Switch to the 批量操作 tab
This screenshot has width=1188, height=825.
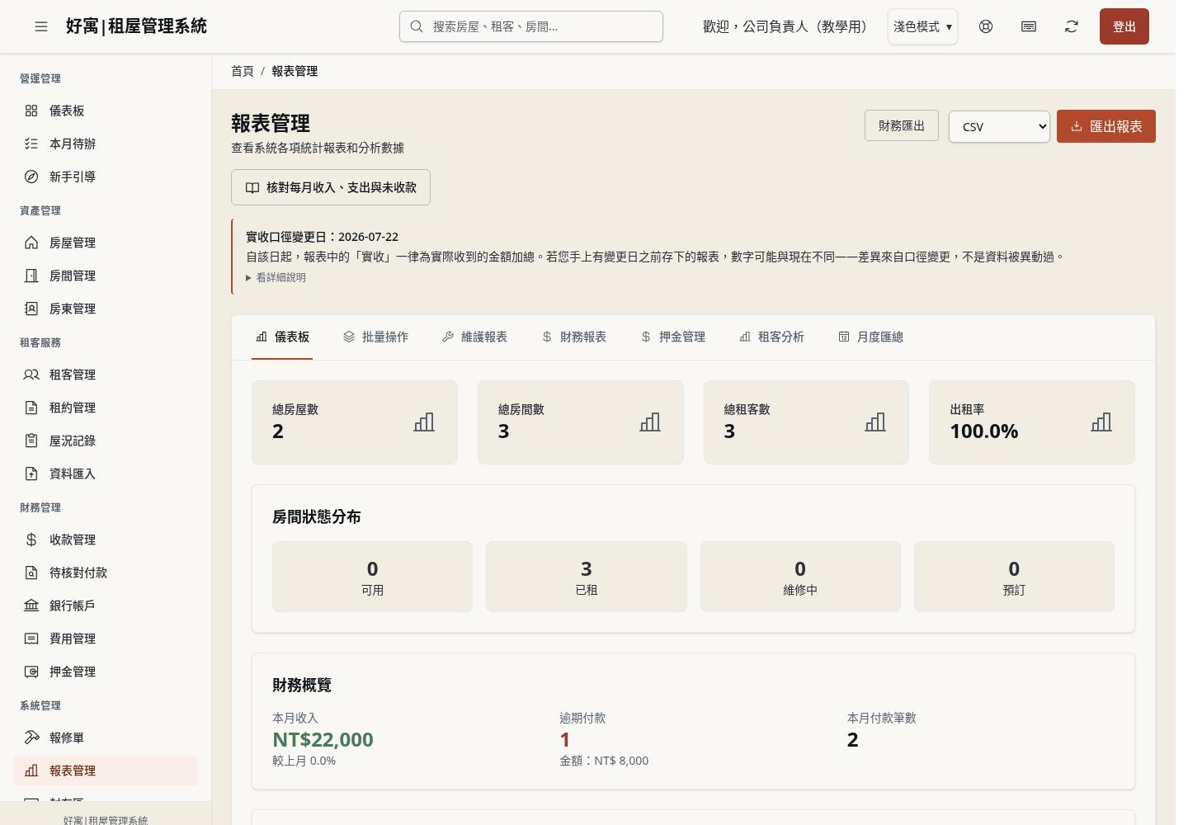375,337
